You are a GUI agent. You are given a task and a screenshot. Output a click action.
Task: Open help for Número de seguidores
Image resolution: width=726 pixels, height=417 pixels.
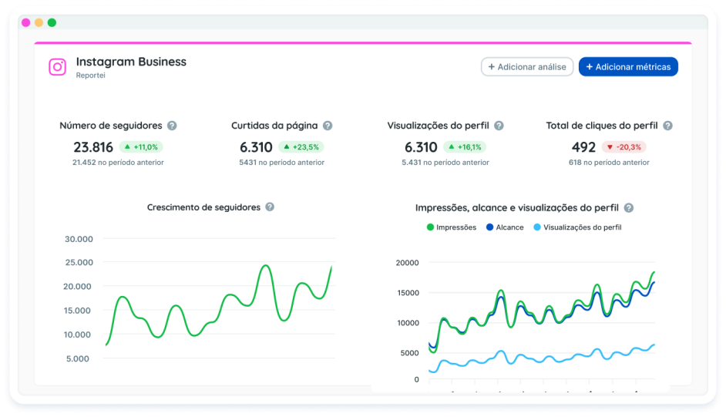tap(172, 126)
